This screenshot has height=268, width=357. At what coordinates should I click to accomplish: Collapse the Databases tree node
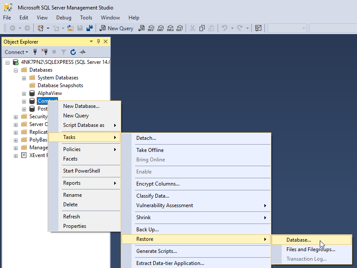pos(16,70)
